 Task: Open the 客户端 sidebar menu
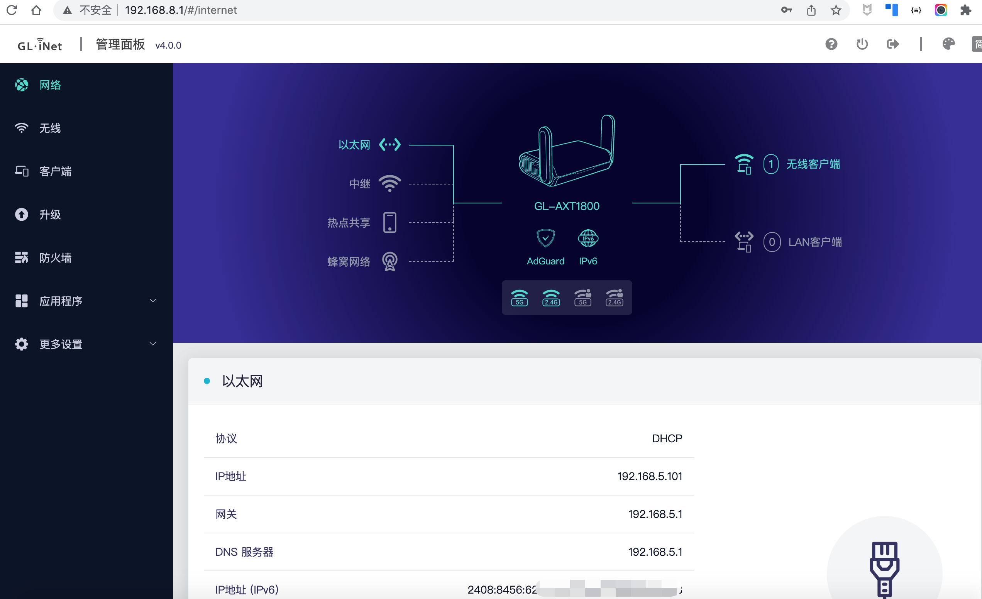point(86,171)
